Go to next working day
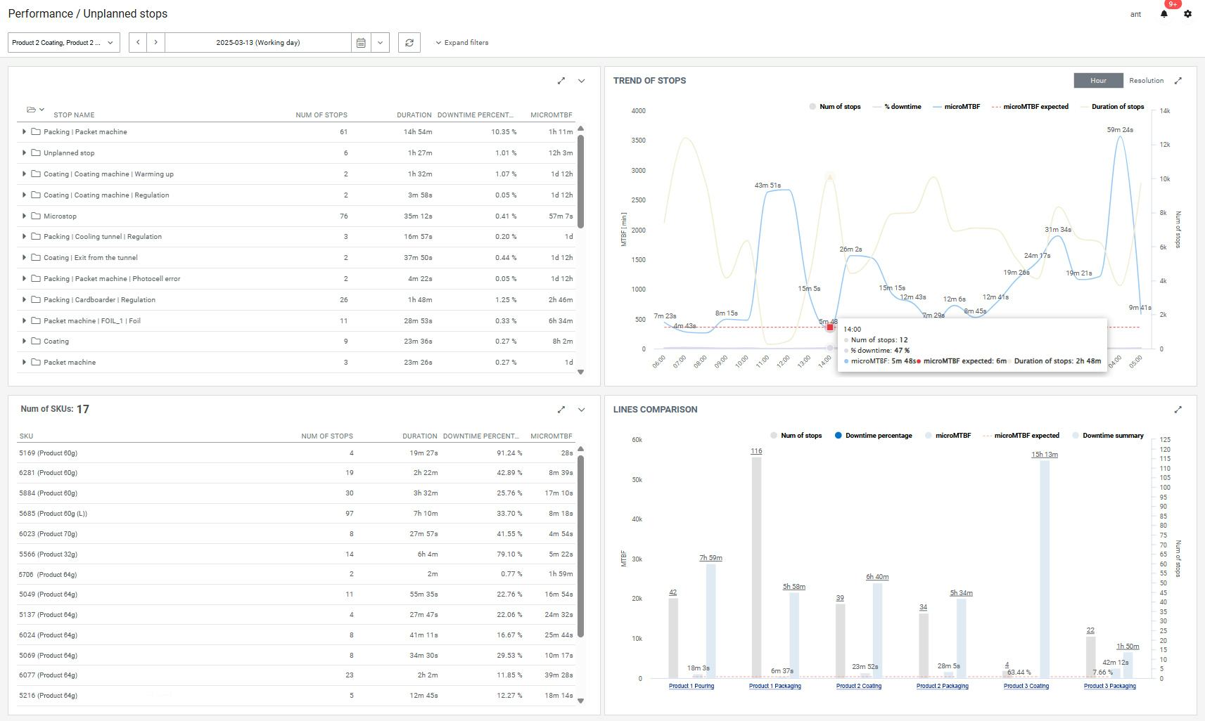This screenshot has height=721, width=1205. (x=156, y=43)
